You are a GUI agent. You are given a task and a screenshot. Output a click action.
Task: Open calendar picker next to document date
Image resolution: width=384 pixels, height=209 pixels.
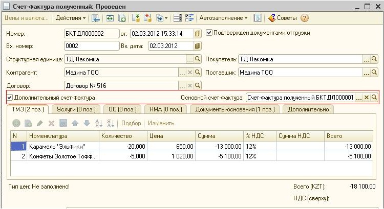tap(197, 33)
